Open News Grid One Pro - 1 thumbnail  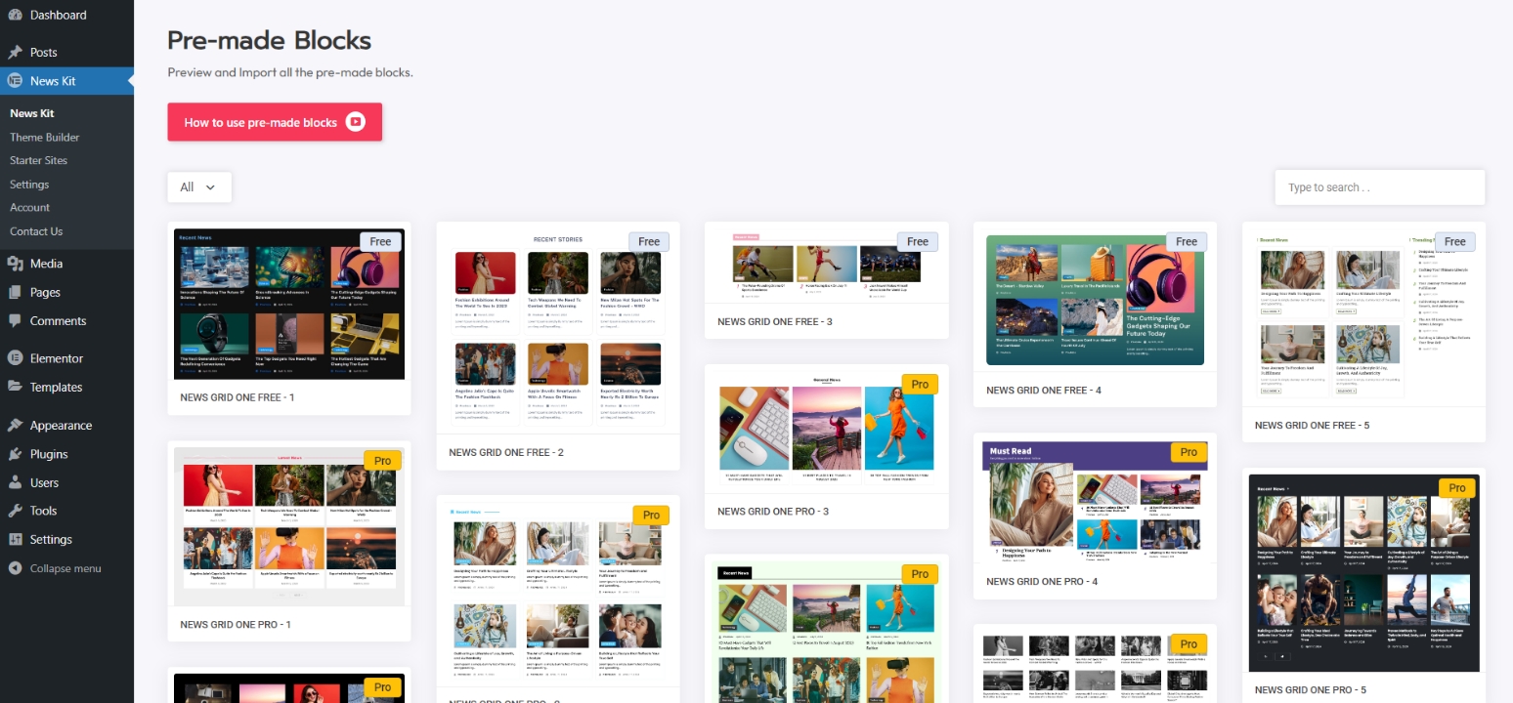tap(289, 526)
